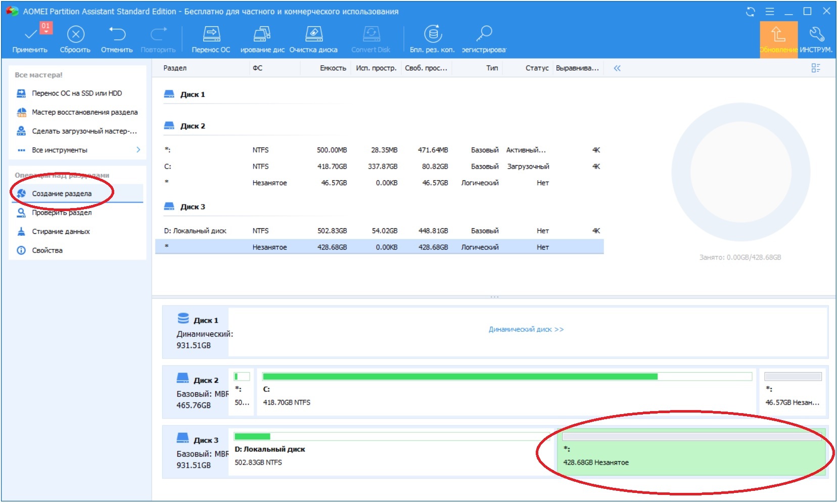The image size is (838, 503).
Task: Click the 46.57GB unallocated block on Диск 2
Action: 793,392
